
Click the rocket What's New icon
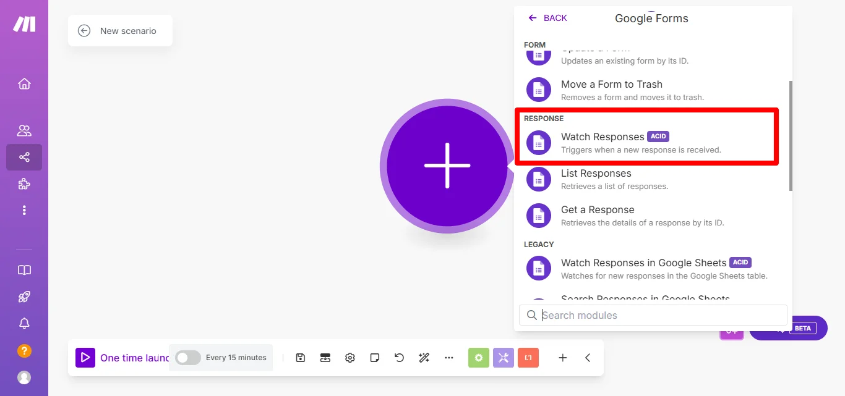pos(24,297)
